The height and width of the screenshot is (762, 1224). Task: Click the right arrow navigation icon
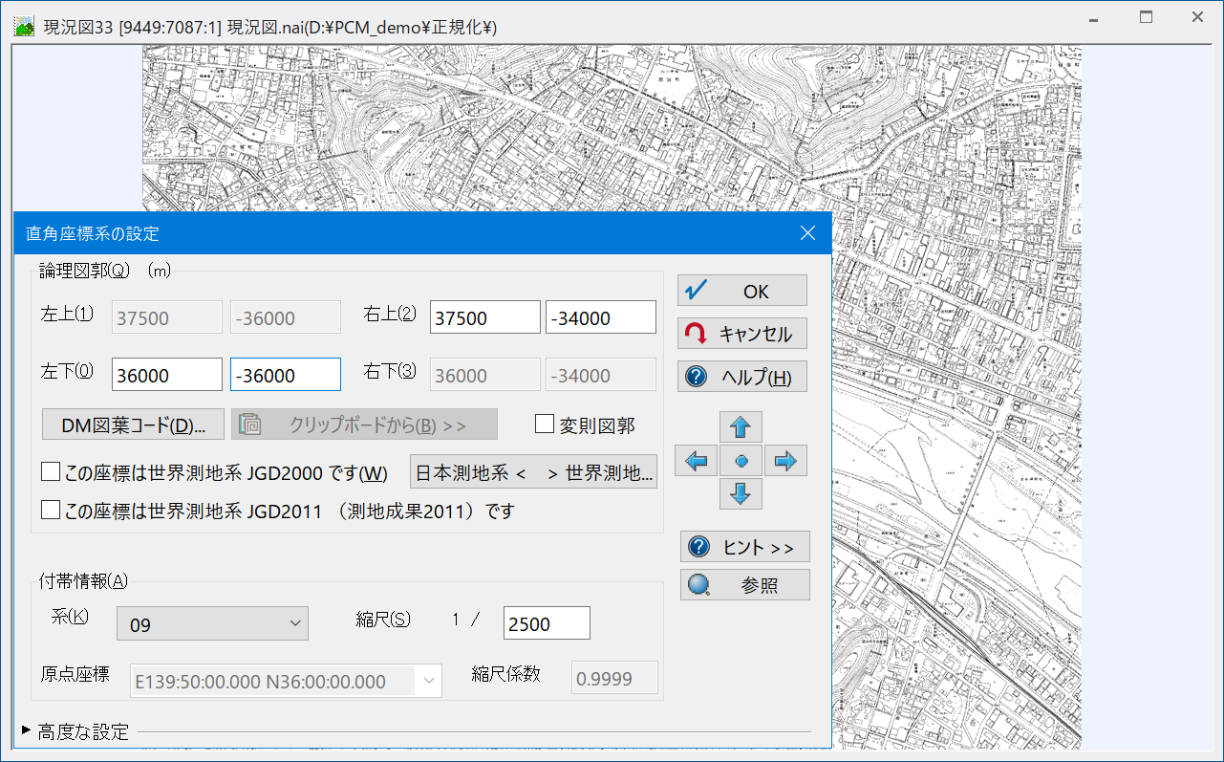785,461
